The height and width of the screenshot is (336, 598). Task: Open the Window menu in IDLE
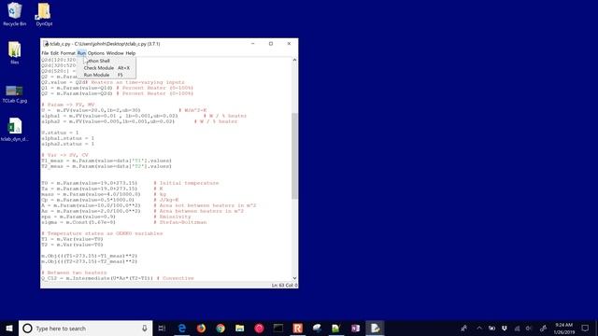(115, 53)
